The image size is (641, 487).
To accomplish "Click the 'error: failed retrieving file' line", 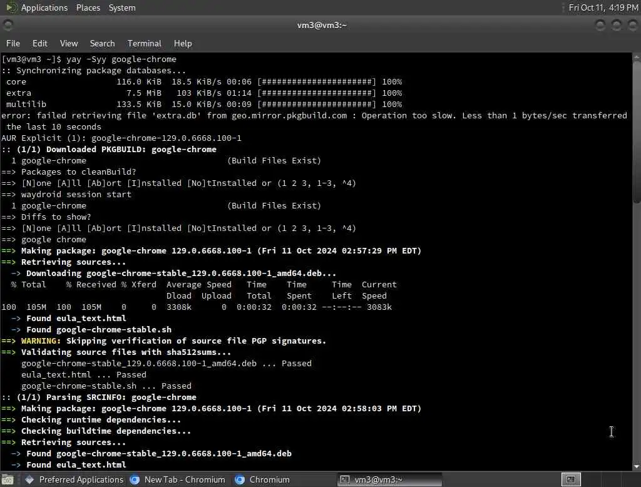I will (x=314, y=116).
